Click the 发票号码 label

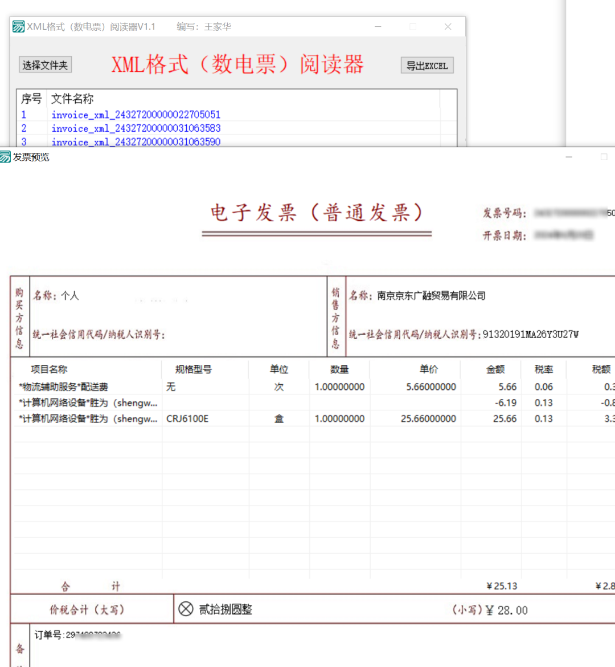(505, 213)
